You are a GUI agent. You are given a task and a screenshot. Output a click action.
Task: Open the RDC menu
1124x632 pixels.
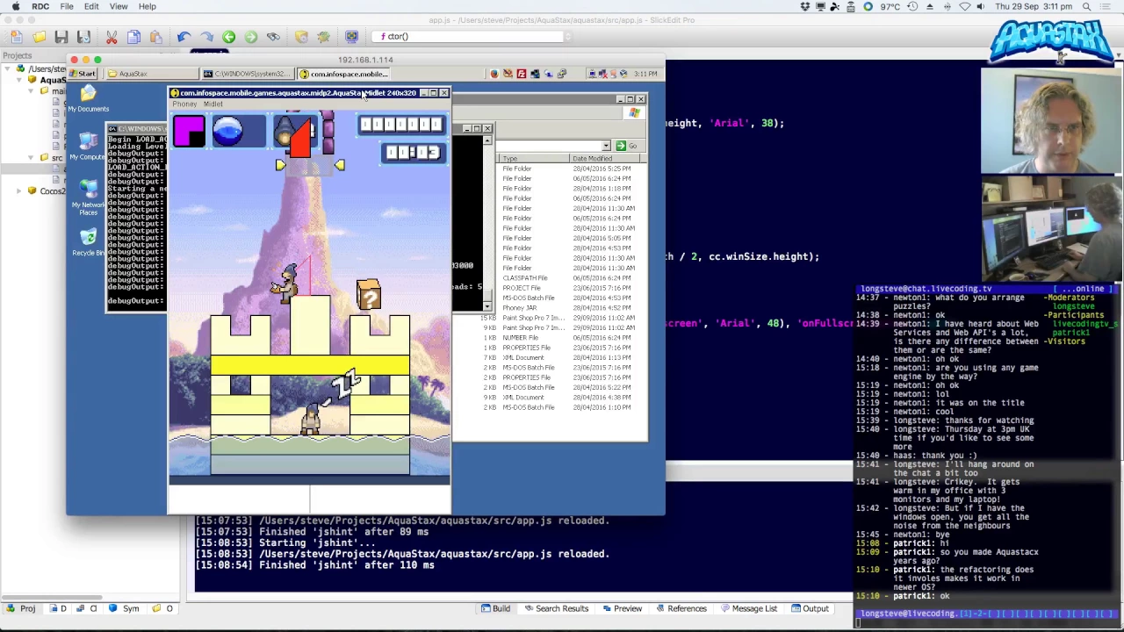point(40,6)
